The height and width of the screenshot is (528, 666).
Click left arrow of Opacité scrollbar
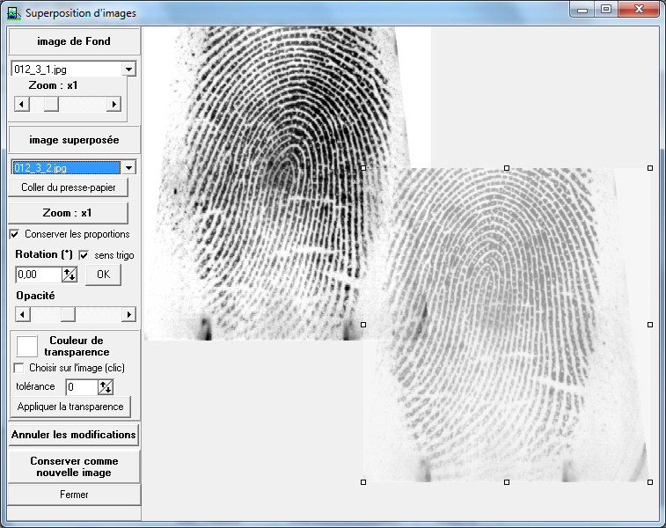(x=23, y=314)
